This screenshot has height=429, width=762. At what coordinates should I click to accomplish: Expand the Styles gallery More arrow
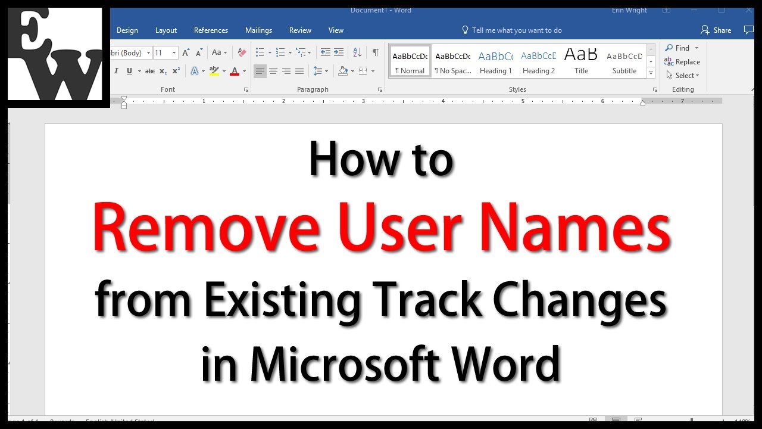point(651,73)
